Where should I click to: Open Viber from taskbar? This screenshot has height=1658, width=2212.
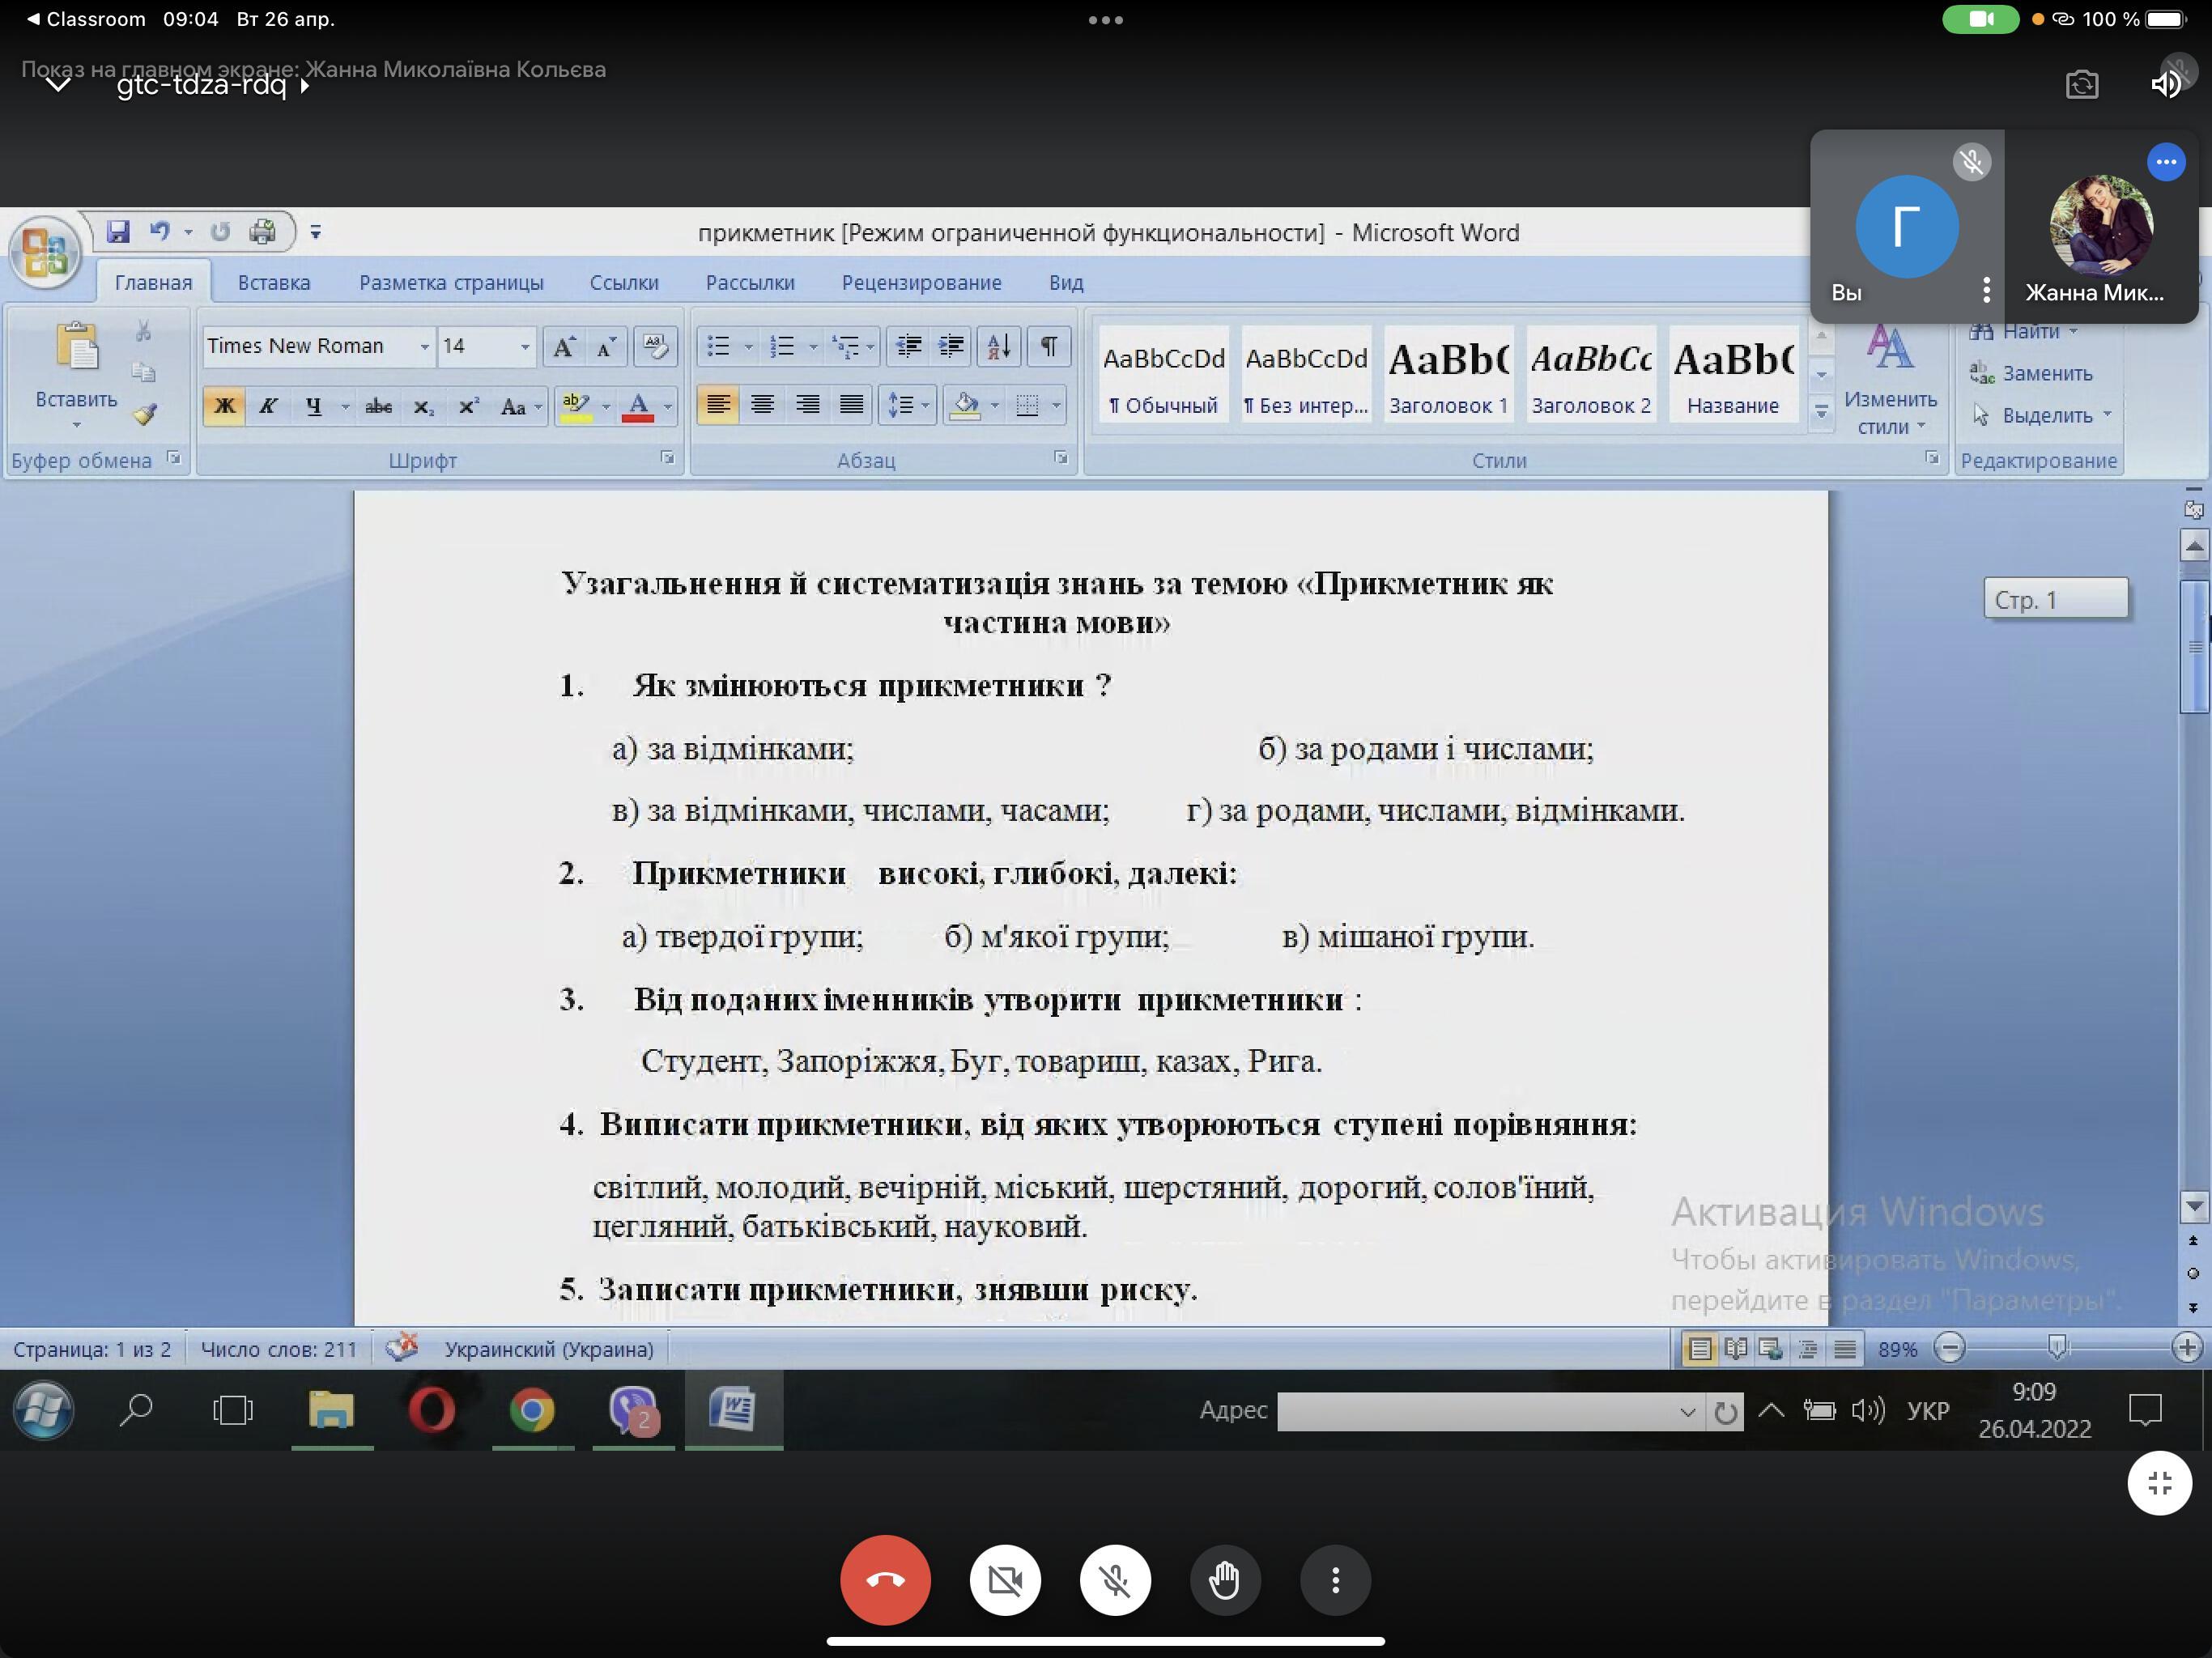pyautogui.click(x=633, y=1410)
